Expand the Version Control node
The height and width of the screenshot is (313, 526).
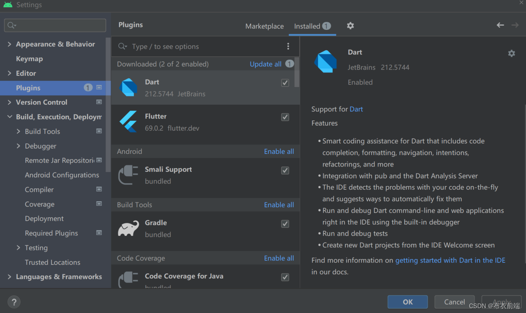(10, 102)
